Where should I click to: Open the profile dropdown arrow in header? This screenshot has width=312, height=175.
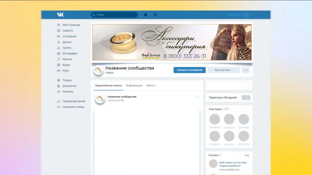coord(251,15)
